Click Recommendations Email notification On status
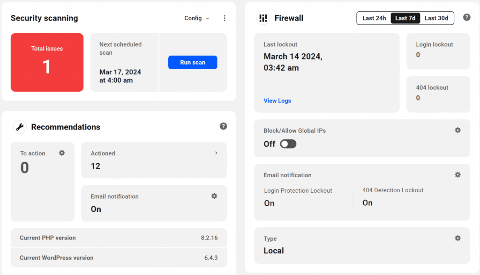 96,209
